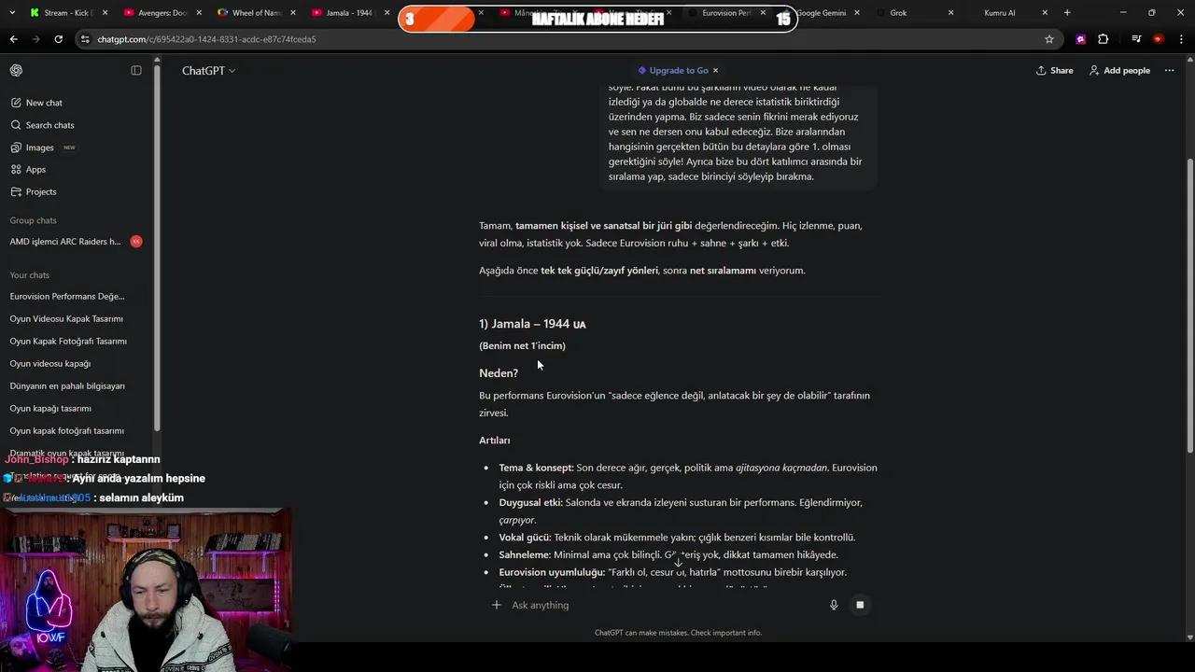This screenshot has width=1195, height=672.
Task: Open group chat AMD işlemci ARC Raiders
Action: click(65, 242)
